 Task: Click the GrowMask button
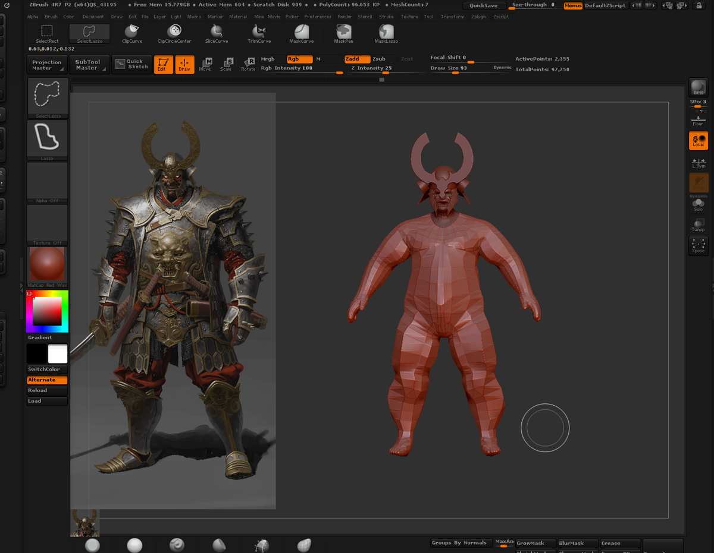535,543
